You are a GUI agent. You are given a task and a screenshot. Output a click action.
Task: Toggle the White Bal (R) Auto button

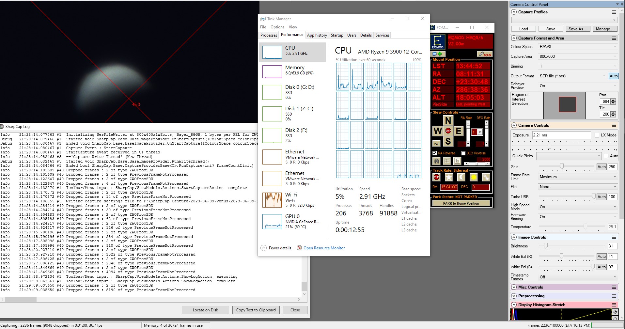602,257
